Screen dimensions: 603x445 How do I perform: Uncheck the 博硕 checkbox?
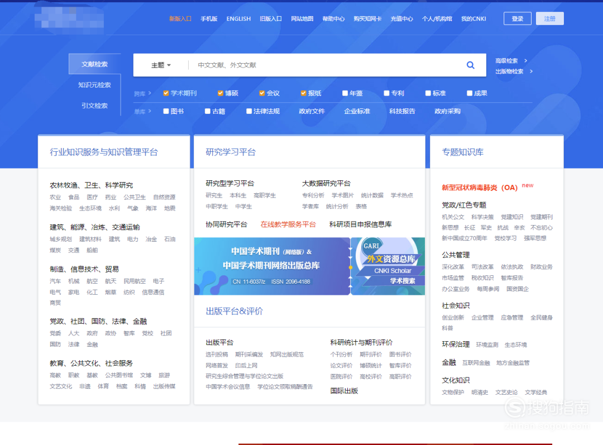[x=221, y=93]
